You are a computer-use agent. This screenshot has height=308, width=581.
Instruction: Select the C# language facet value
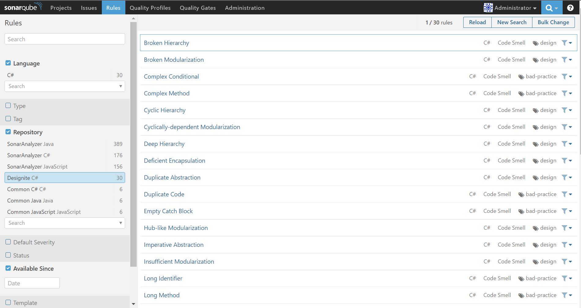(65, 75)
